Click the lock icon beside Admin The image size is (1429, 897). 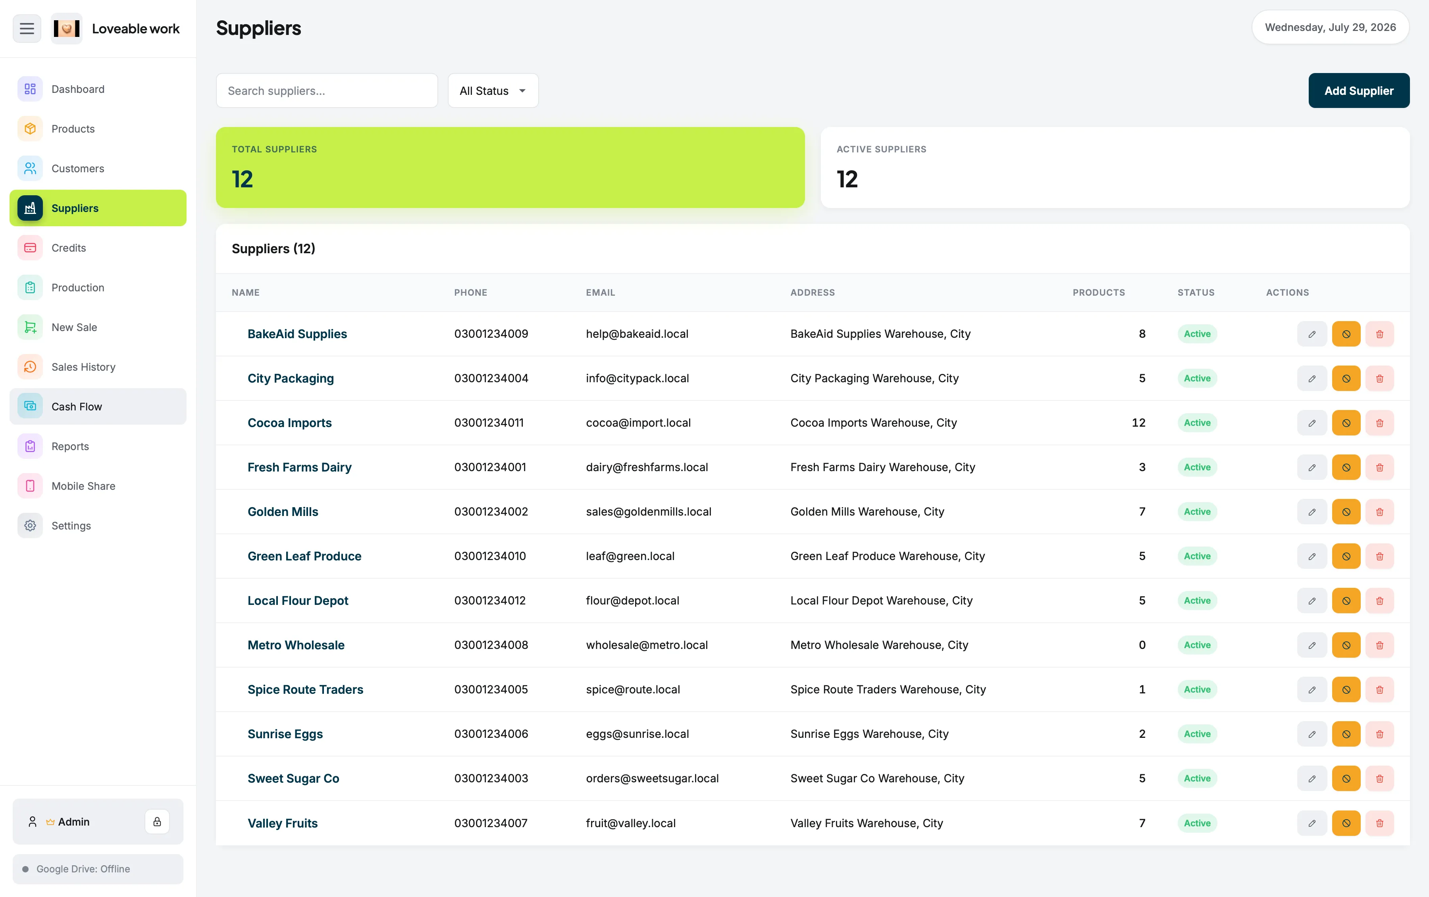[157, 822]
